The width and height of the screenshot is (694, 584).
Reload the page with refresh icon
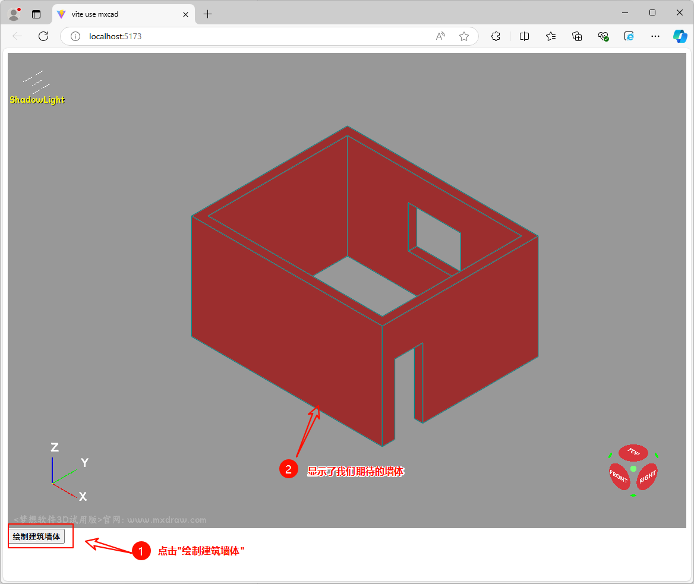(43, 36)
